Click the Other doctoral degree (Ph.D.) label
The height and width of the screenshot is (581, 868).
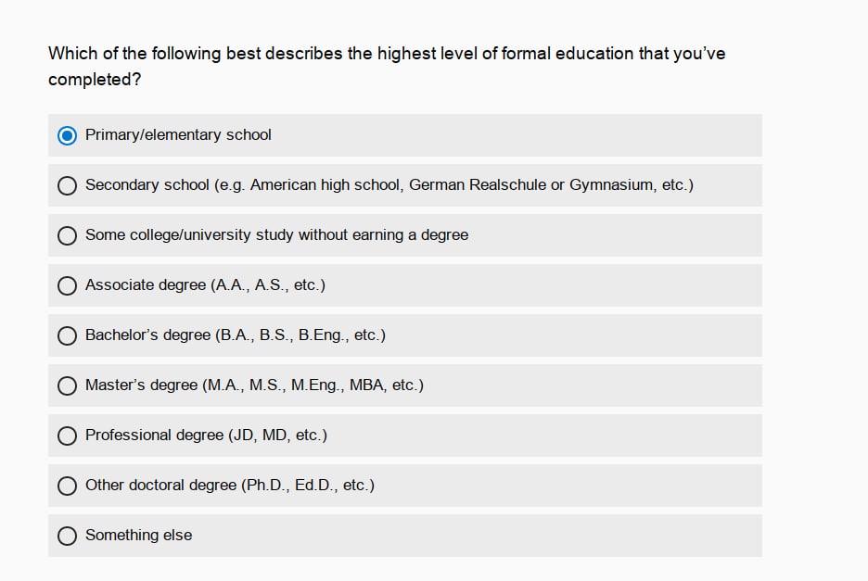click(x=230, y=486)
